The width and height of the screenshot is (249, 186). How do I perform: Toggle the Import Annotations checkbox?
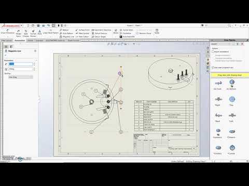213,52
